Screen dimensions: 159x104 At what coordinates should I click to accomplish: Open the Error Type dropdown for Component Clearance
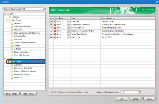point(69,25)
